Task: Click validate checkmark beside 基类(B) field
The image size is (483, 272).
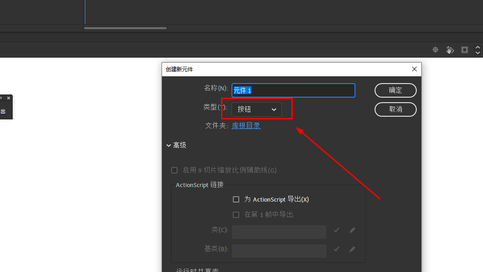Action: pos(336,249)
